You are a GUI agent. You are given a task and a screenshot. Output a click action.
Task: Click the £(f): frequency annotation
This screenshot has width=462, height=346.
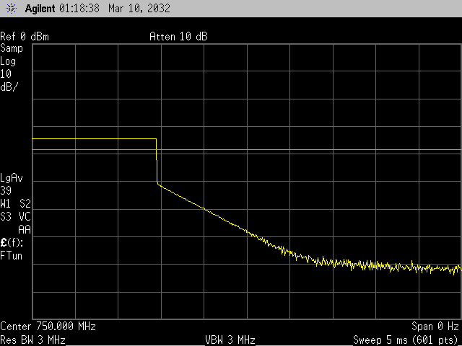click(12, 243)
